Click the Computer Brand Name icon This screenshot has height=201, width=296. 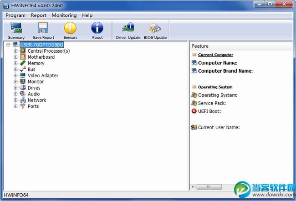[x=194, y=70]
